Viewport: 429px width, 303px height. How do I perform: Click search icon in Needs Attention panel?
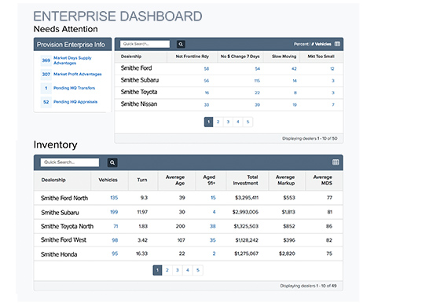coord(181,44)
